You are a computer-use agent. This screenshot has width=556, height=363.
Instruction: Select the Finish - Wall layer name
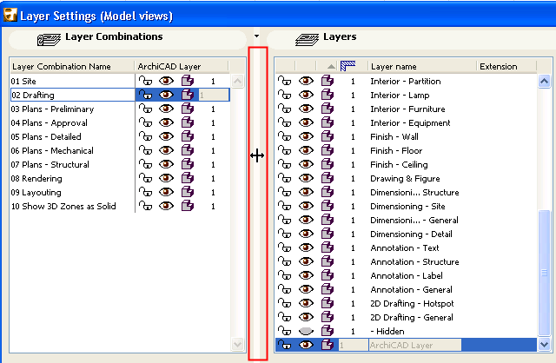click(x=394, y=136)
